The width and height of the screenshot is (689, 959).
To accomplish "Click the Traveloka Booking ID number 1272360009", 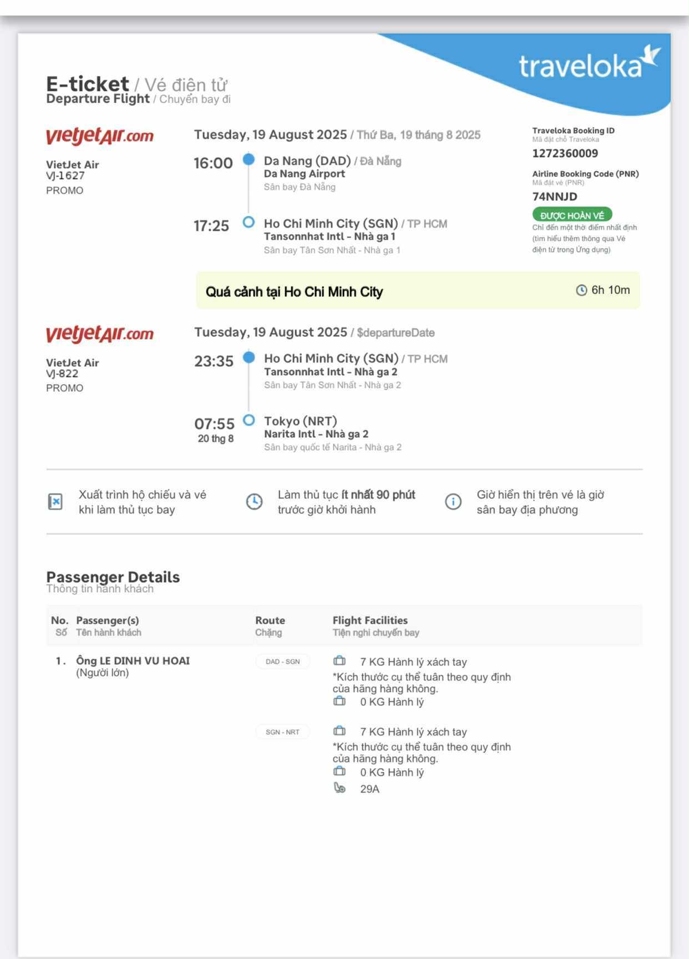I will coord(565,154).
